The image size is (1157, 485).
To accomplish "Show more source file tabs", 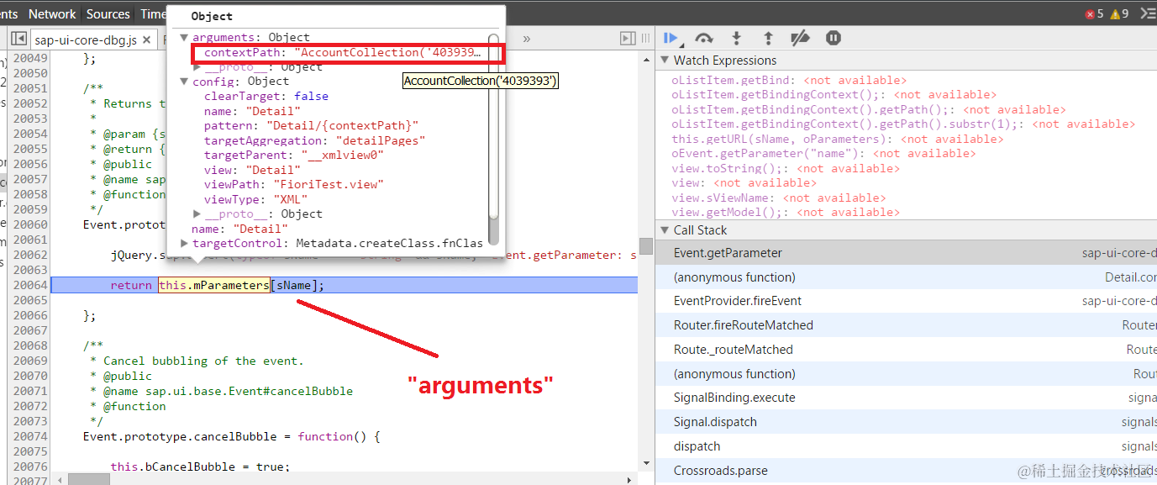I will [527, 39].
